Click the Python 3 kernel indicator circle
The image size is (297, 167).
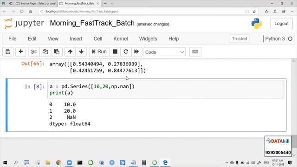[x=290, y=39]
